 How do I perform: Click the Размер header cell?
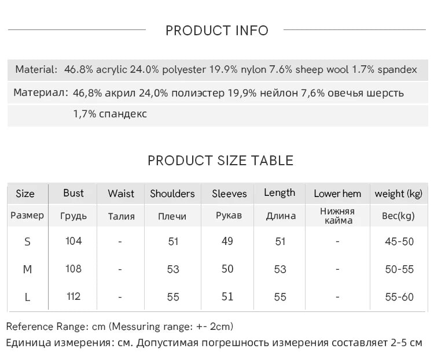coord(27,216)
